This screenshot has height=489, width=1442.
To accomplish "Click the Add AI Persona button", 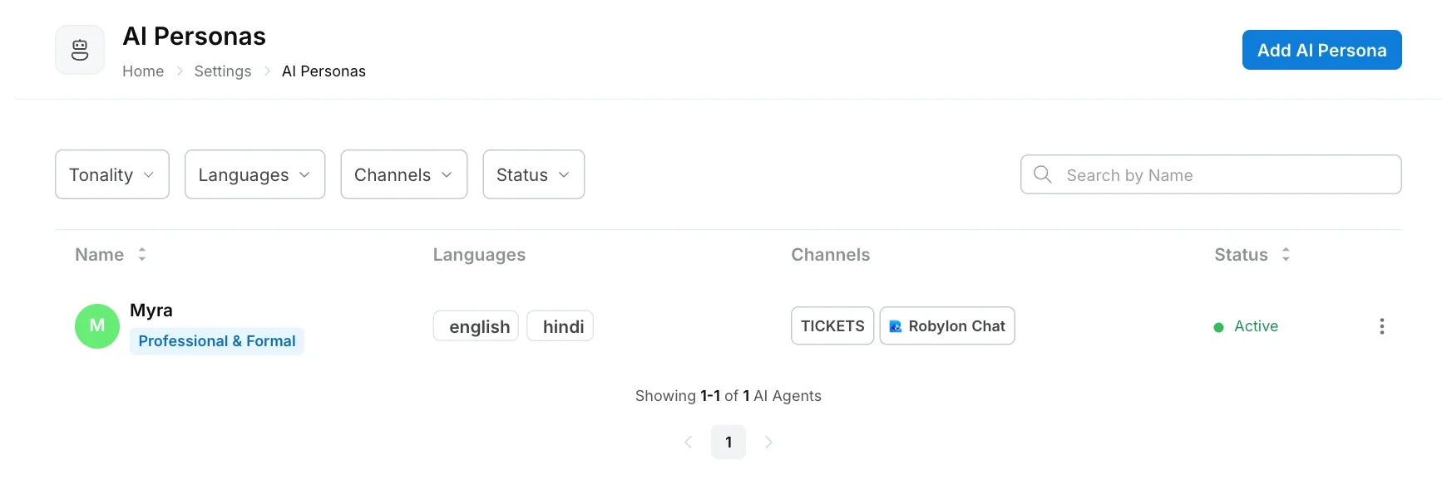I will coord(1321,50).
